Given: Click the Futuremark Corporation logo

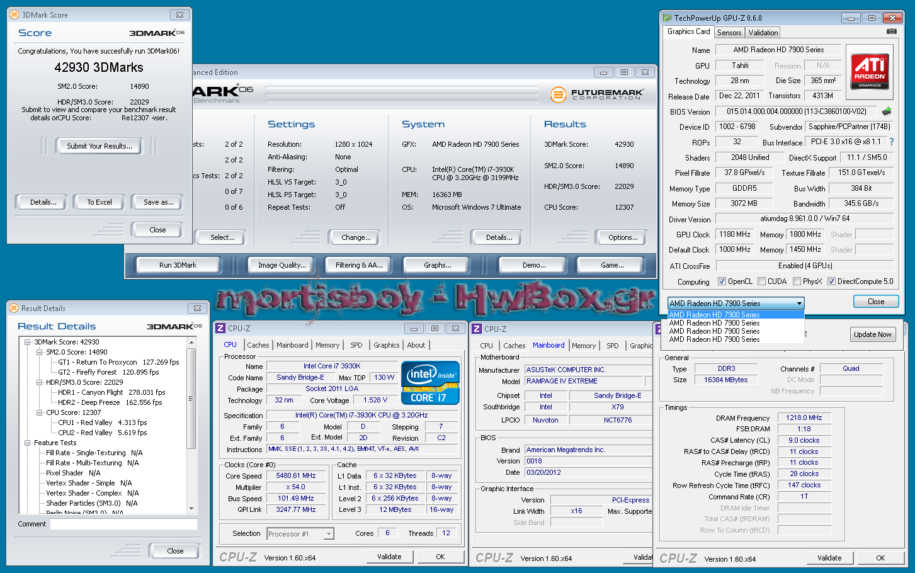Looking at the screenshot, I should click(x=597, y=94).
